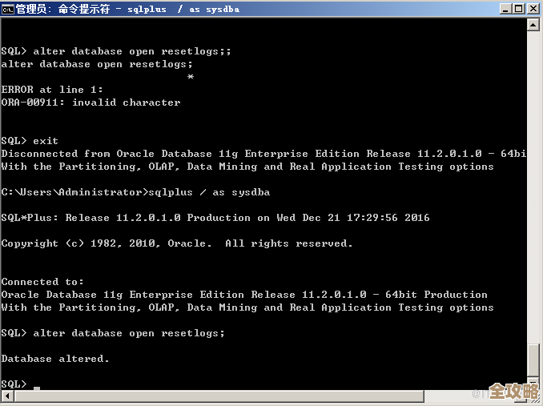Click the 'sqlplus / as sysdba' command text
This screenshot has width=543, height=406.
[212, 192]
